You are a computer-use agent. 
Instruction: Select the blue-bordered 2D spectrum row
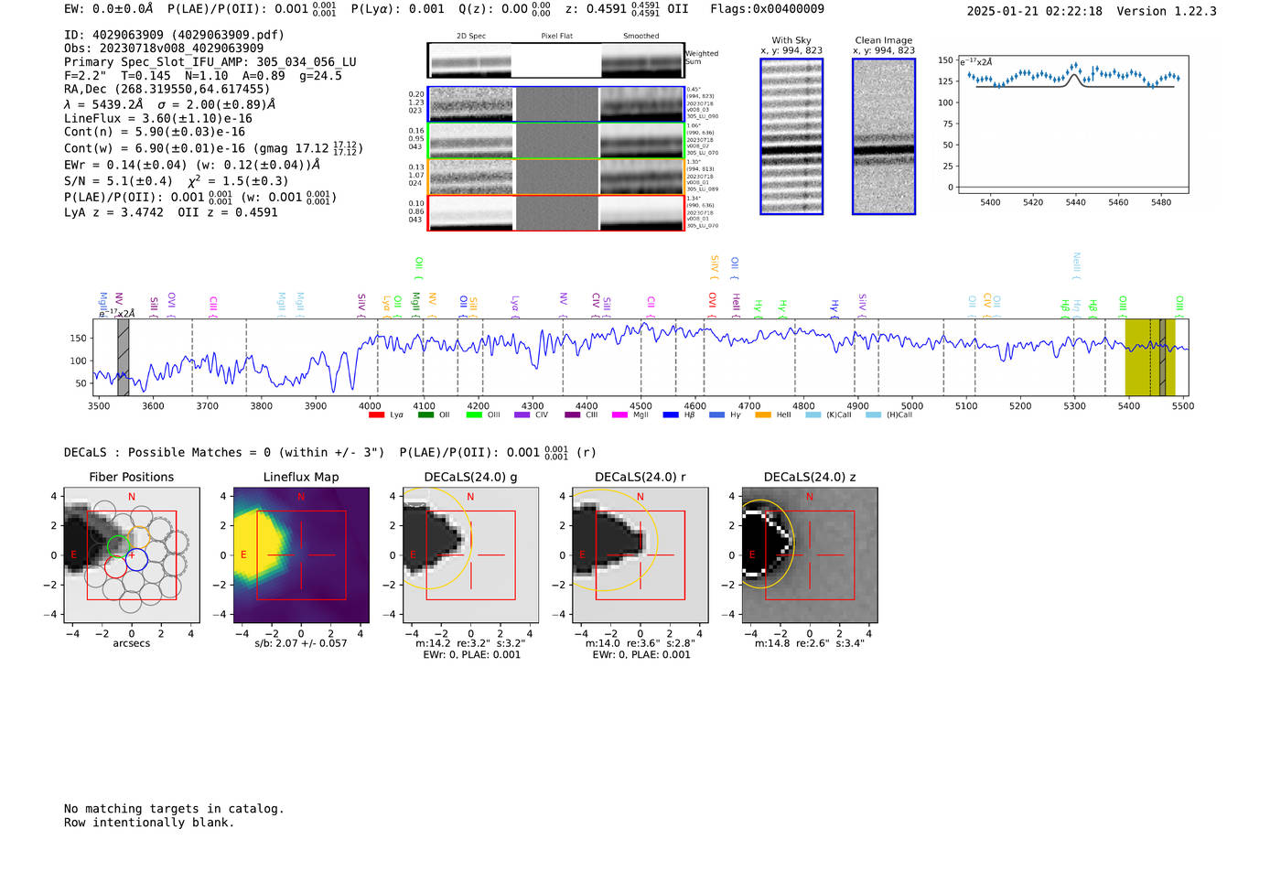(x=556, y=104)
